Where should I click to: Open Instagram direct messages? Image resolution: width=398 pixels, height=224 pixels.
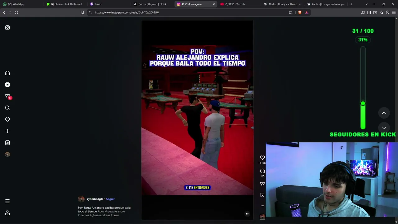[7, 96]
